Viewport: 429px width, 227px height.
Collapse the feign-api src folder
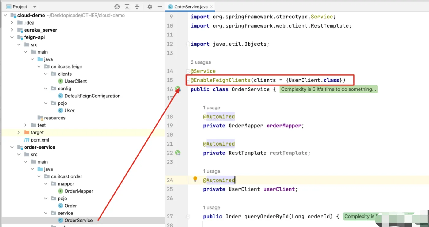tap(19, 45)
